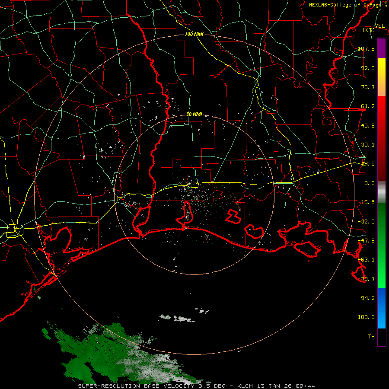Click the NEXLAB-College of DuPage label
This screenshot has width=389, height=389.
(x=345, y=5)
